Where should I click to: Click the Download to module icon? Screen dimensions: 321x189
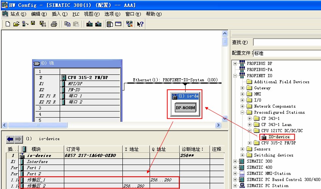[x=90, y=24]
